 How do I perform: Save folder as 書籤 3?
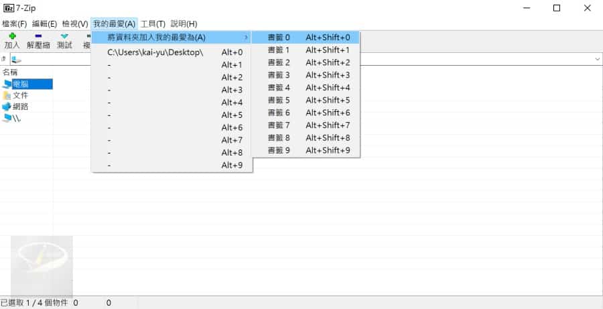click(306, 75)
